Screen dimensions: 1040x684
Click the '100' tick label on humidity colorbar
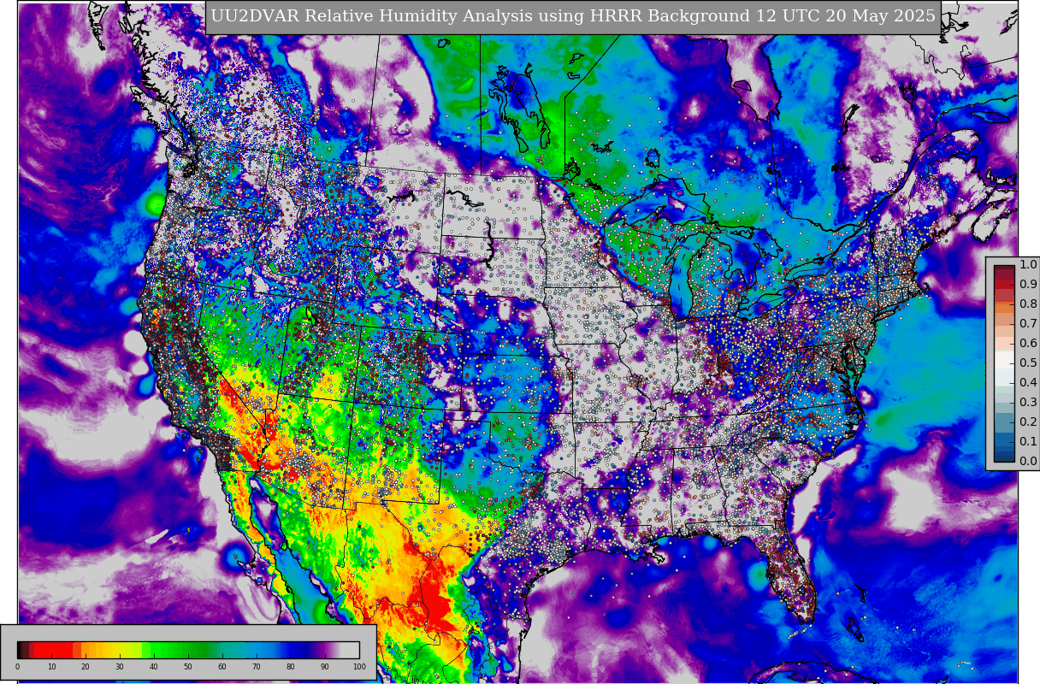pyautogui.click(x=359, y=666)
